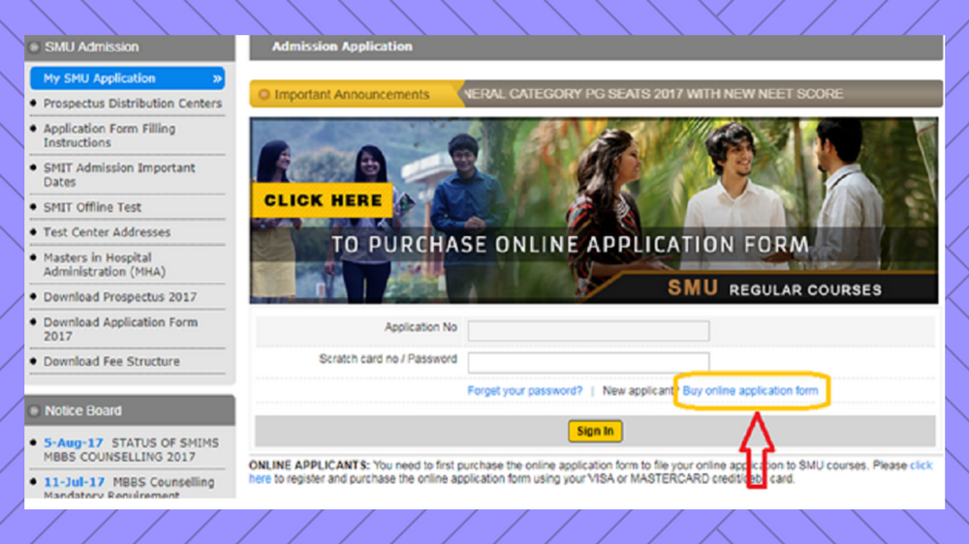Image resolution: width=969 pixels, height=544 pixels.
Task: Click the double-chevron icon on My SMU Application
Action: [217, 79]
